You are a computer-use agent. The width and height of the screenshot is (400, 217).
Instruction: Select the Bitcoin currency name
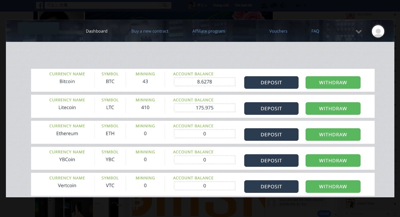click(67, 81)
